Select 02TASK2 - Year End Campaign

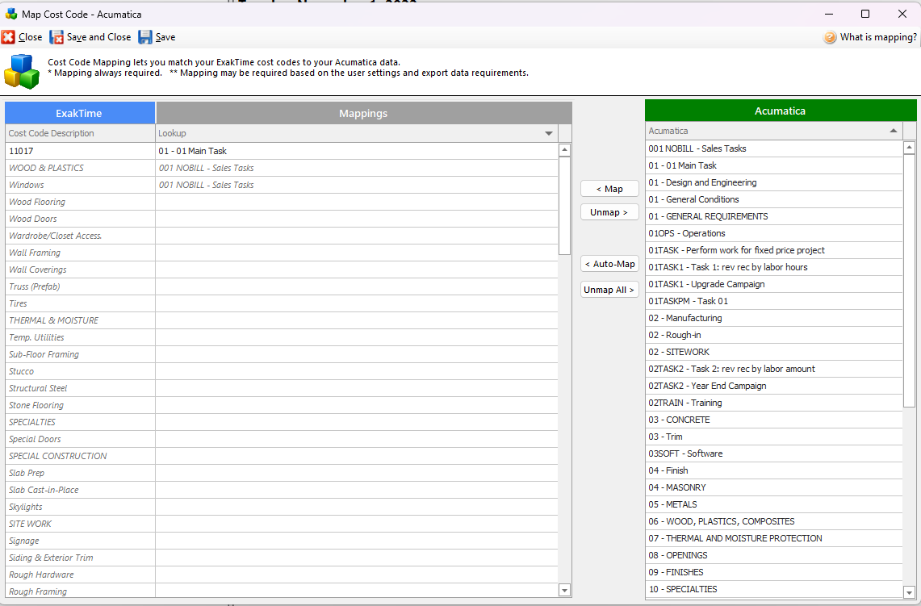click(x=774, y=386)
